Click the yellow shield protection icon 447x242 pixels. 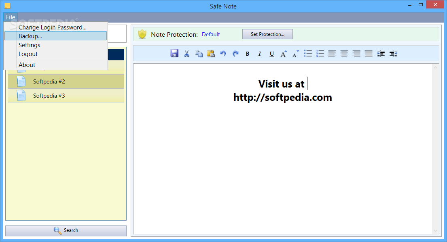[142, 34]
